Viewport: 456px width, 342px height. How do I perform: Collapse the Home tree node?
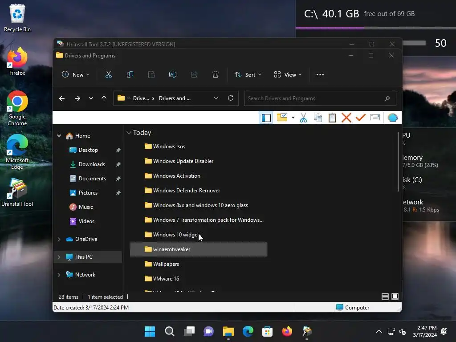pyautogui.click(x=59, y=136)
